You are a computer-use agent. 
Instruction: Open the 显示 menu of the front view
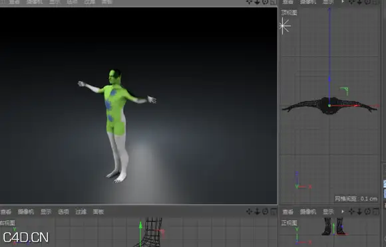click(328, 212)
